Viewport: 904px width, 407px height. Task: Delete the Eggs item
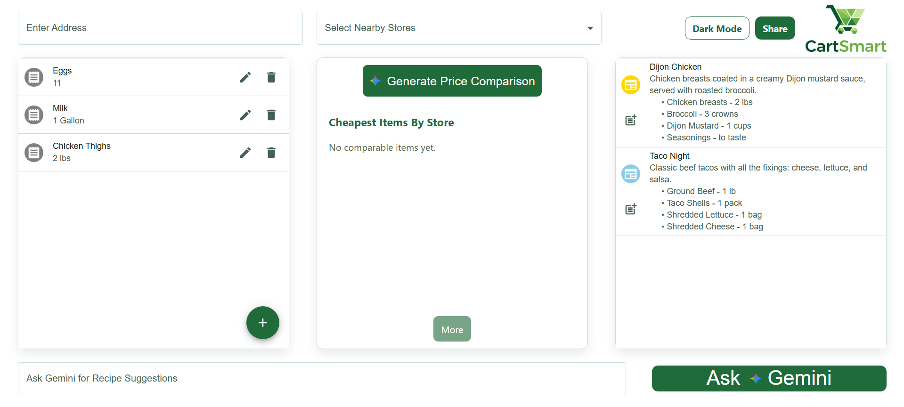[x=271, y=77]
